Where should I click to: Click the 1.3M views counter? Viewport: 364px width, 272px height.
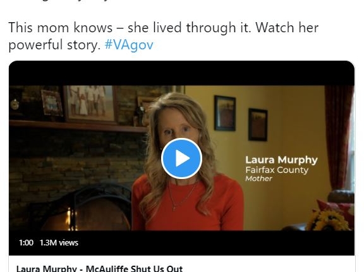(59, 243)
